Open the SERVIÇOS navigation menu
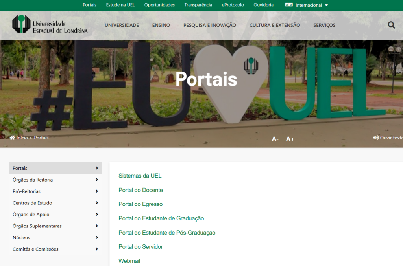Screen dimensions: 403x266 click(324, 25)
